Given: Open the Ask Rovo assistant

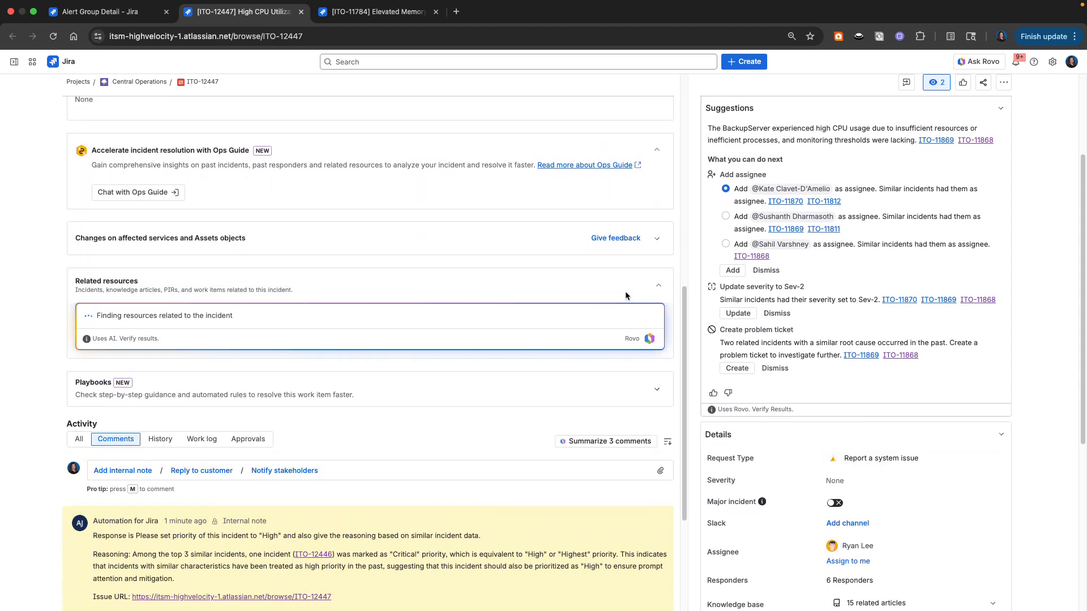Looking at the screenshot, I should (x=978, y=62).
